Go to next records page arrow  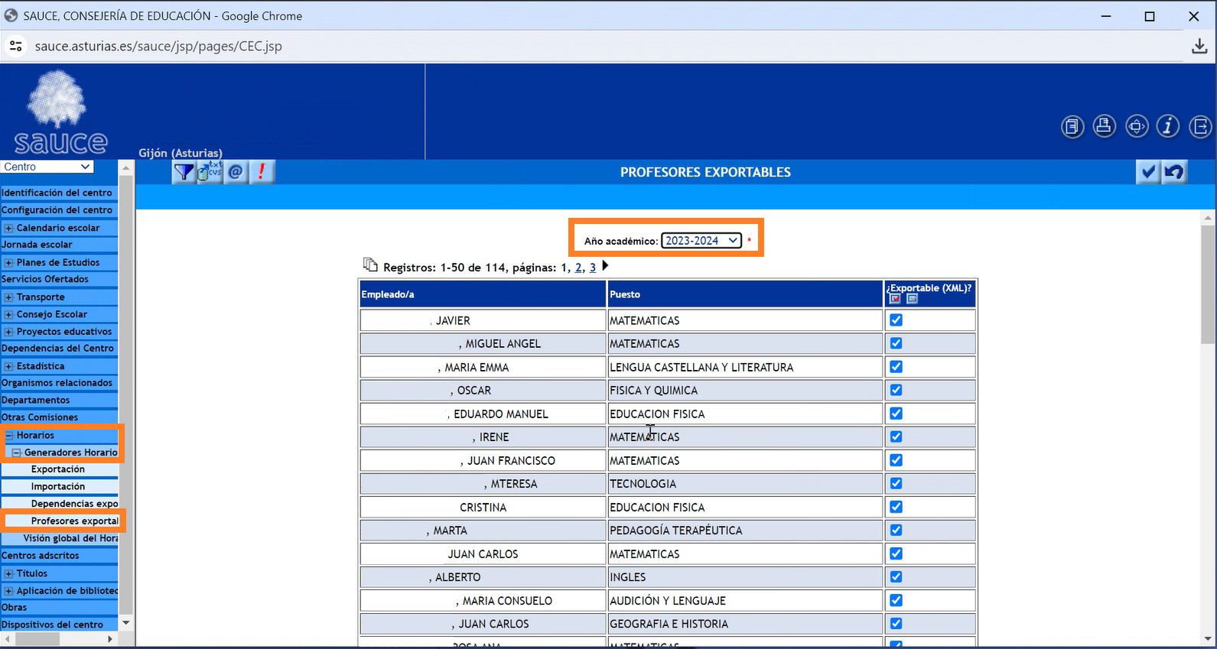pos(605,266)
